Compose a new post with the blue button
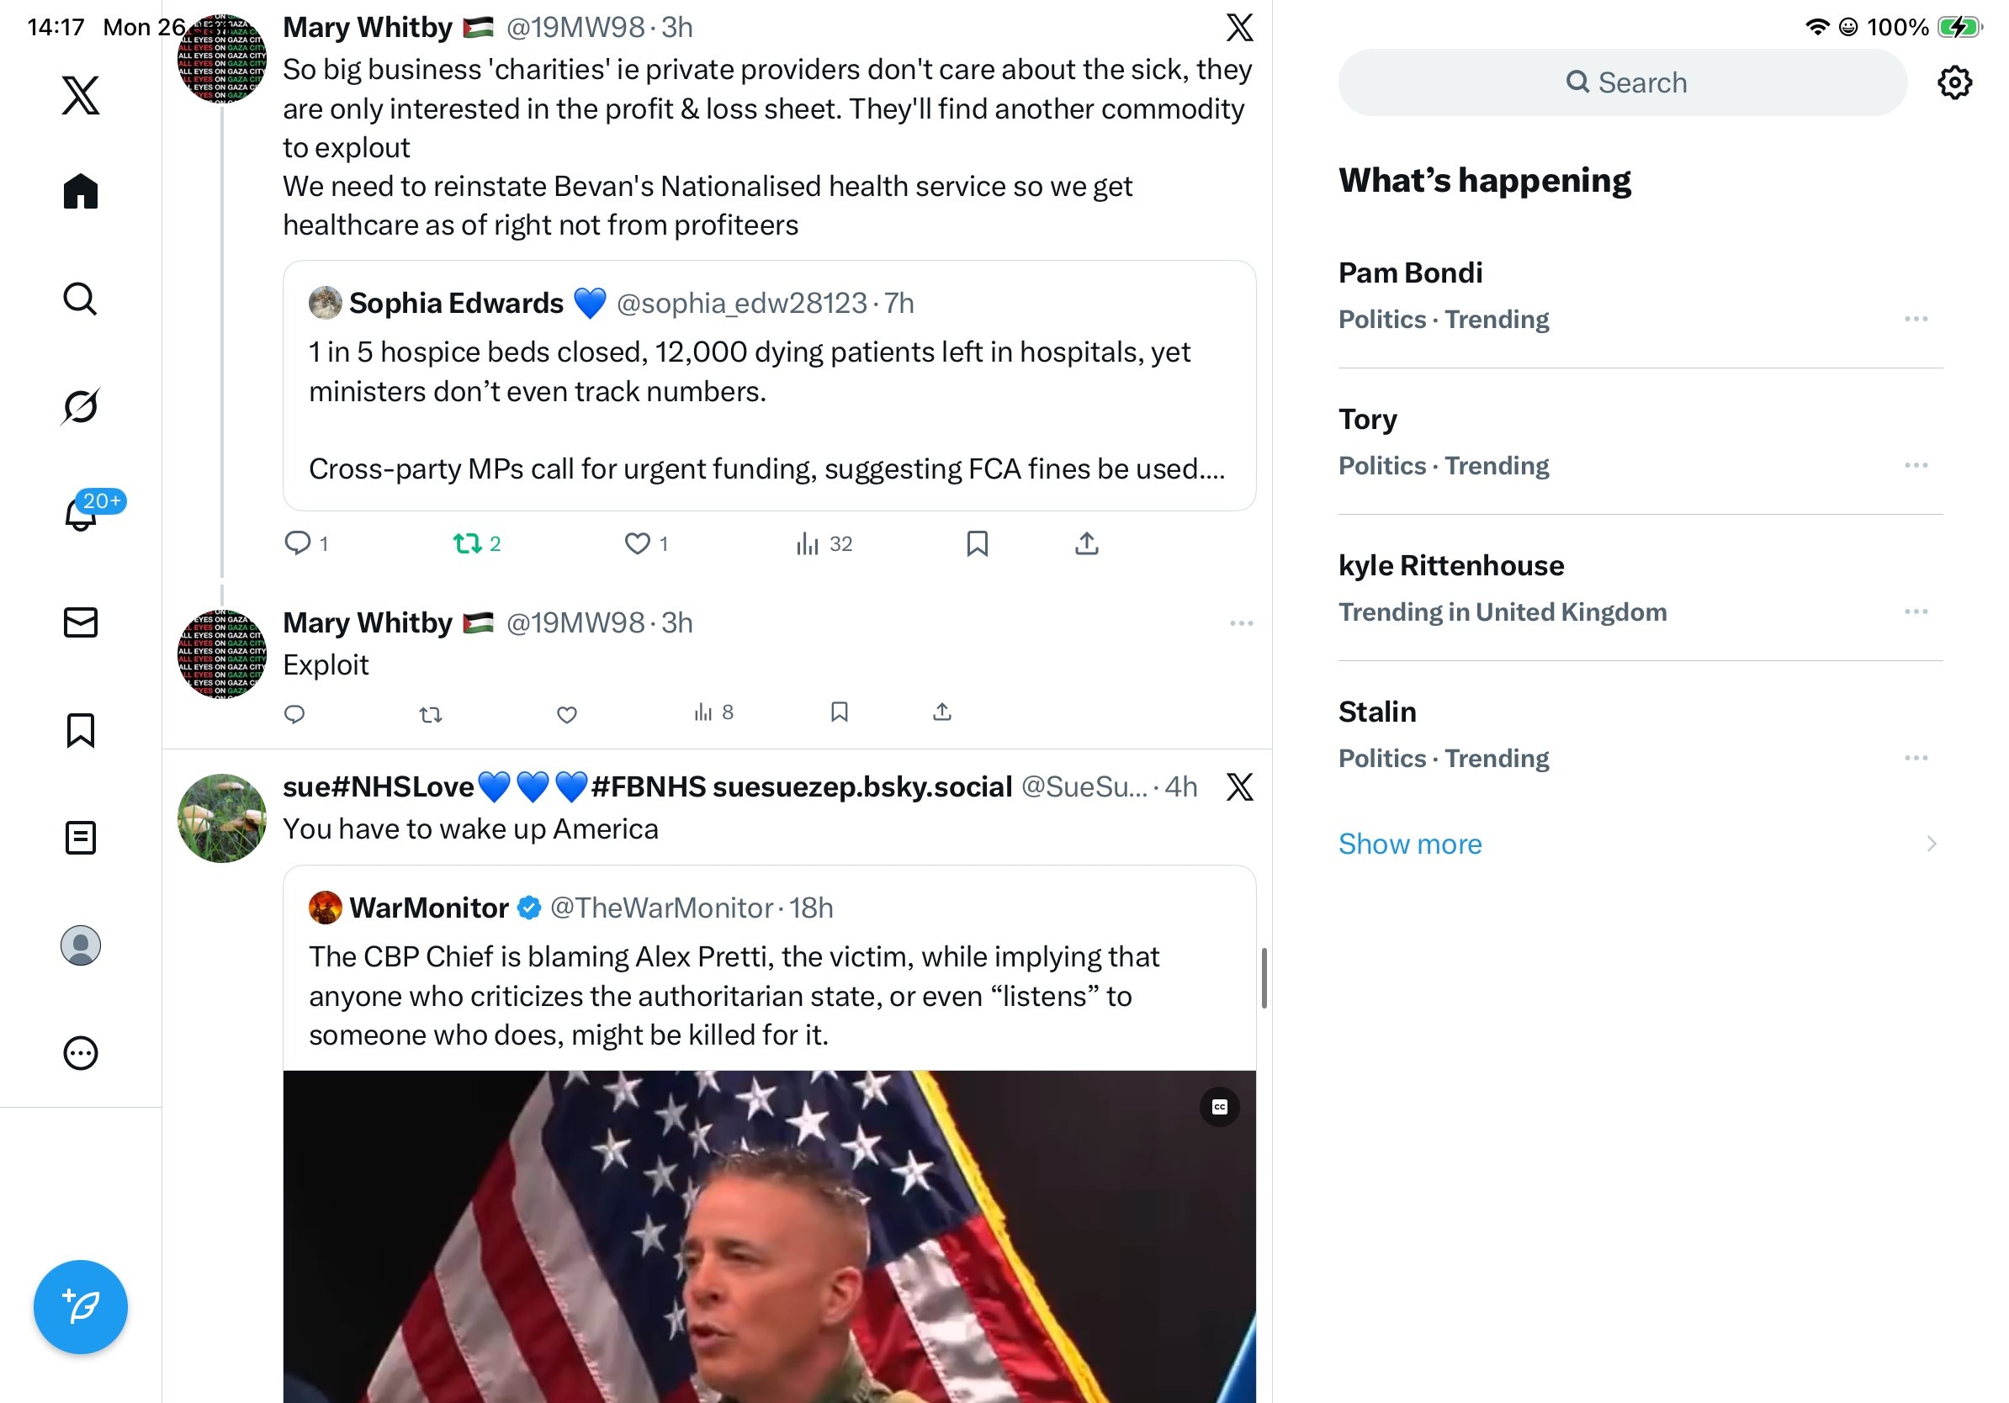2009x1403 pixels. tap(81, 1306)
